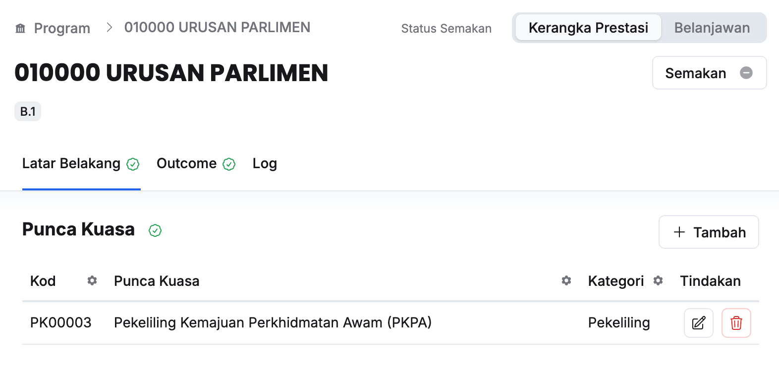Go to Program via breadcrumb link
779x365 pixels.
point(62,28)
